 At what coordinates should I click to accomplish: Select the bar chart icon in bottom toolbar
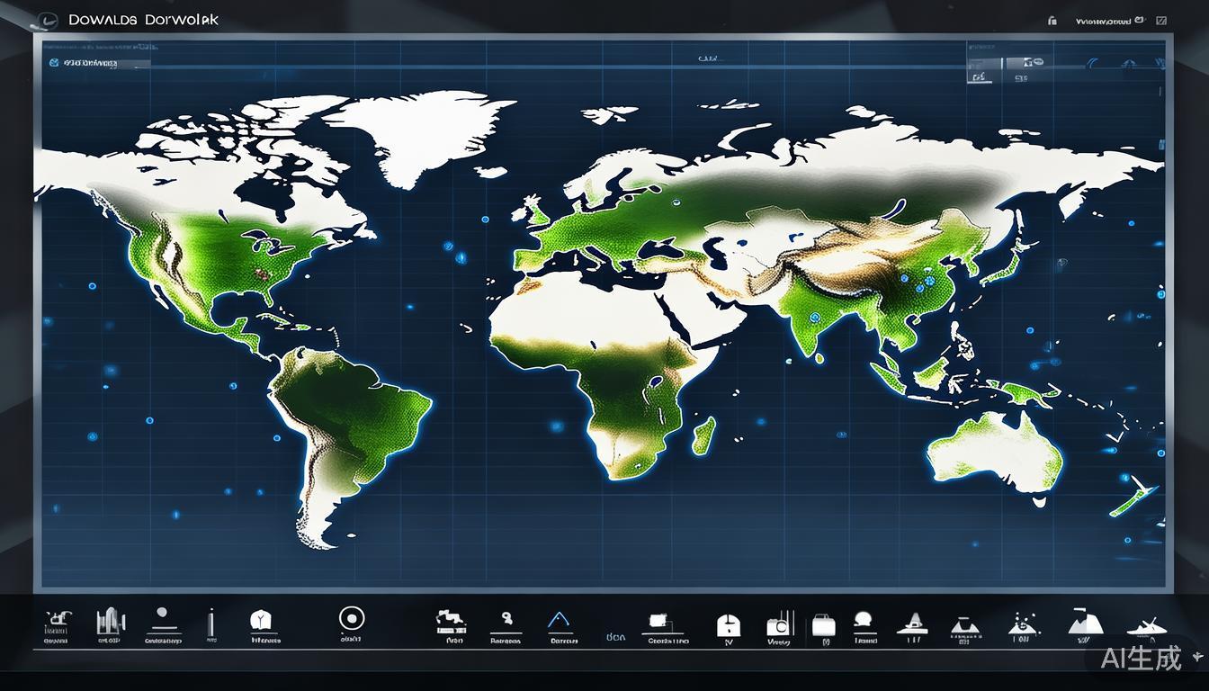pos(110,620)
